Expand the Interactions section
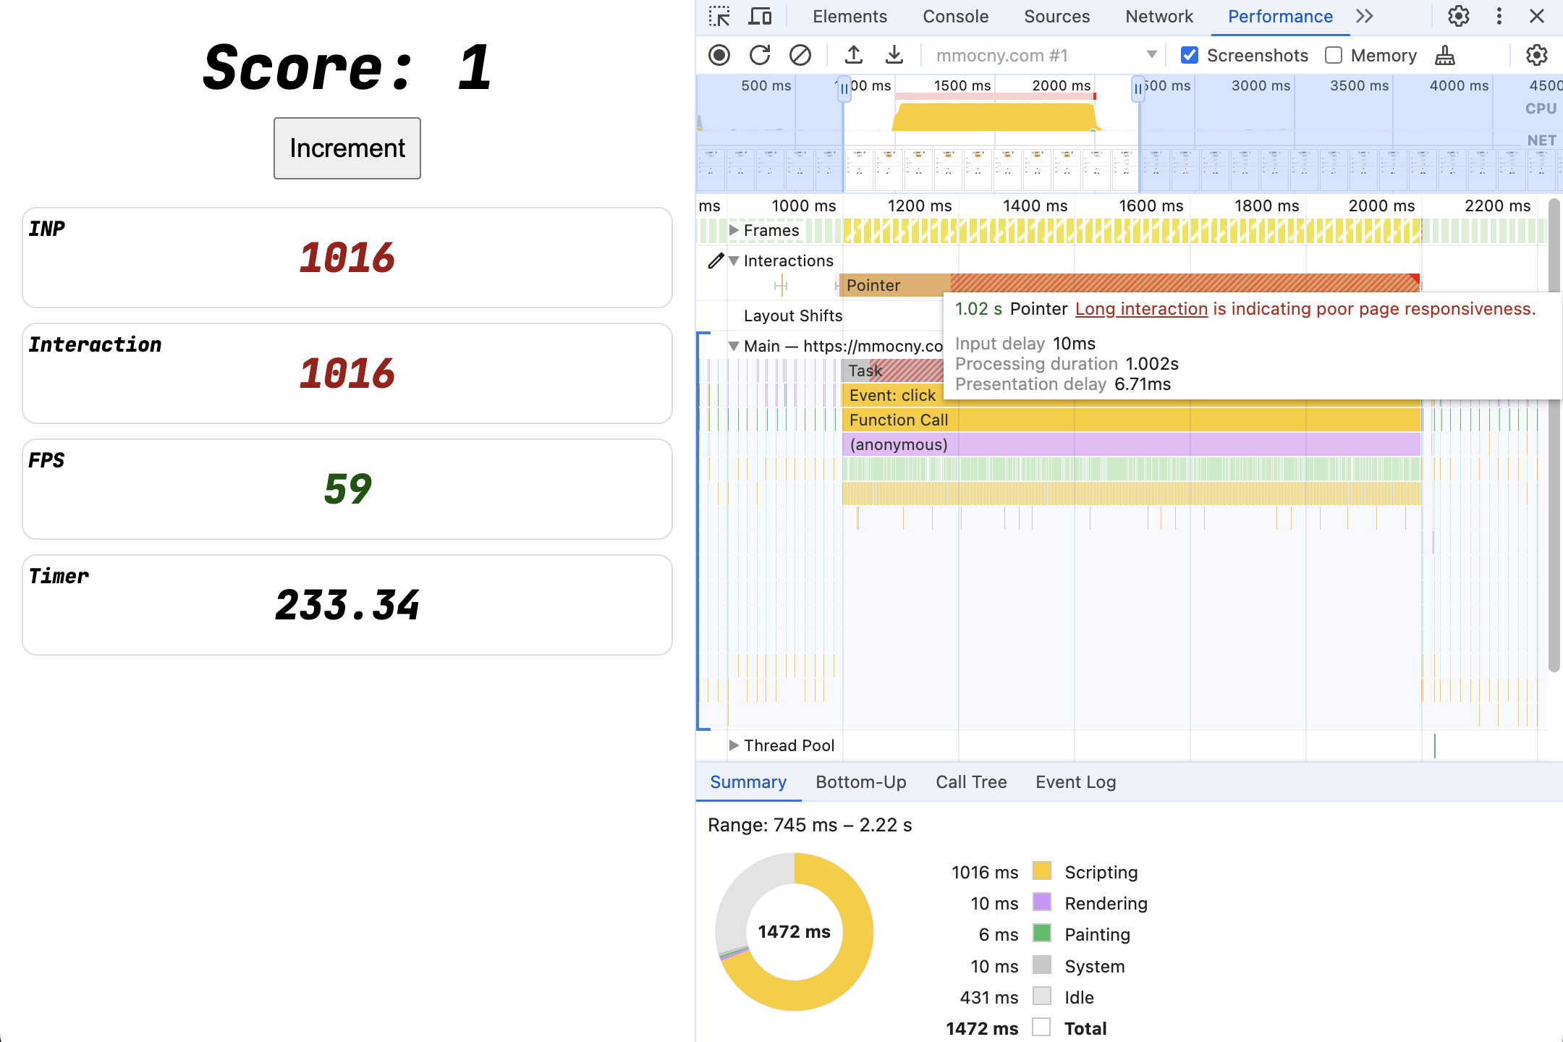Image resolution: width=1563 pixels, height=1042 pixels. (x=739, y=259)
